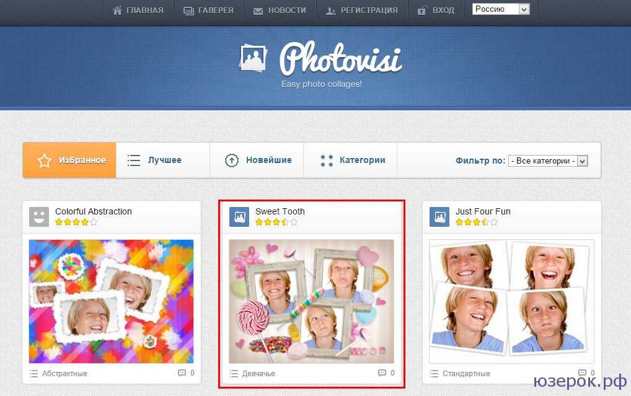
Task: Expand the Все категории filter dropdown
Action: point(548,161)
